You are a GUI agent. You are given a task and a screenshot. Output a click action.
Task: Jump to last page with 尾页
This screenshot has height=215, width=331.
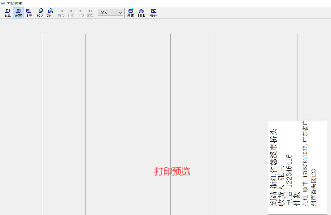point(90,13)
